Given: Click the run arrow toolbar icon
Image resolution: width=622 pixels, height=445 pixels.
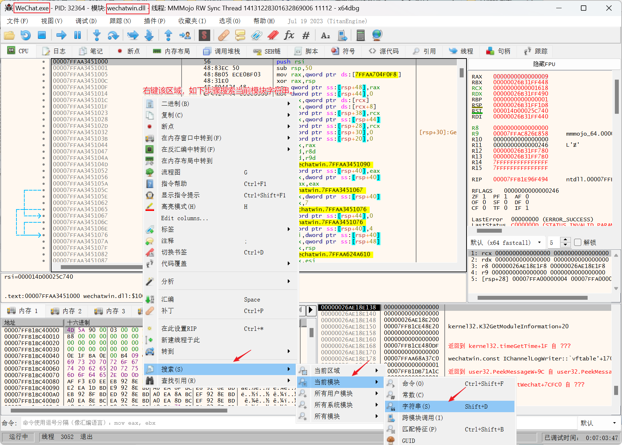Looking at the screenshot, I should point(61,35).
